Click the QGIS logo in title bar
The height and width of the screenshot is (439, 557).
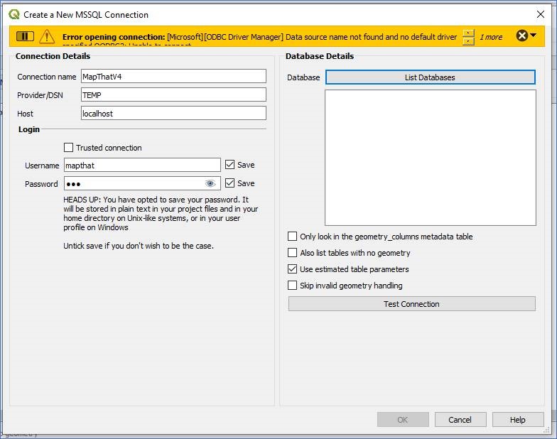point(14,14)
